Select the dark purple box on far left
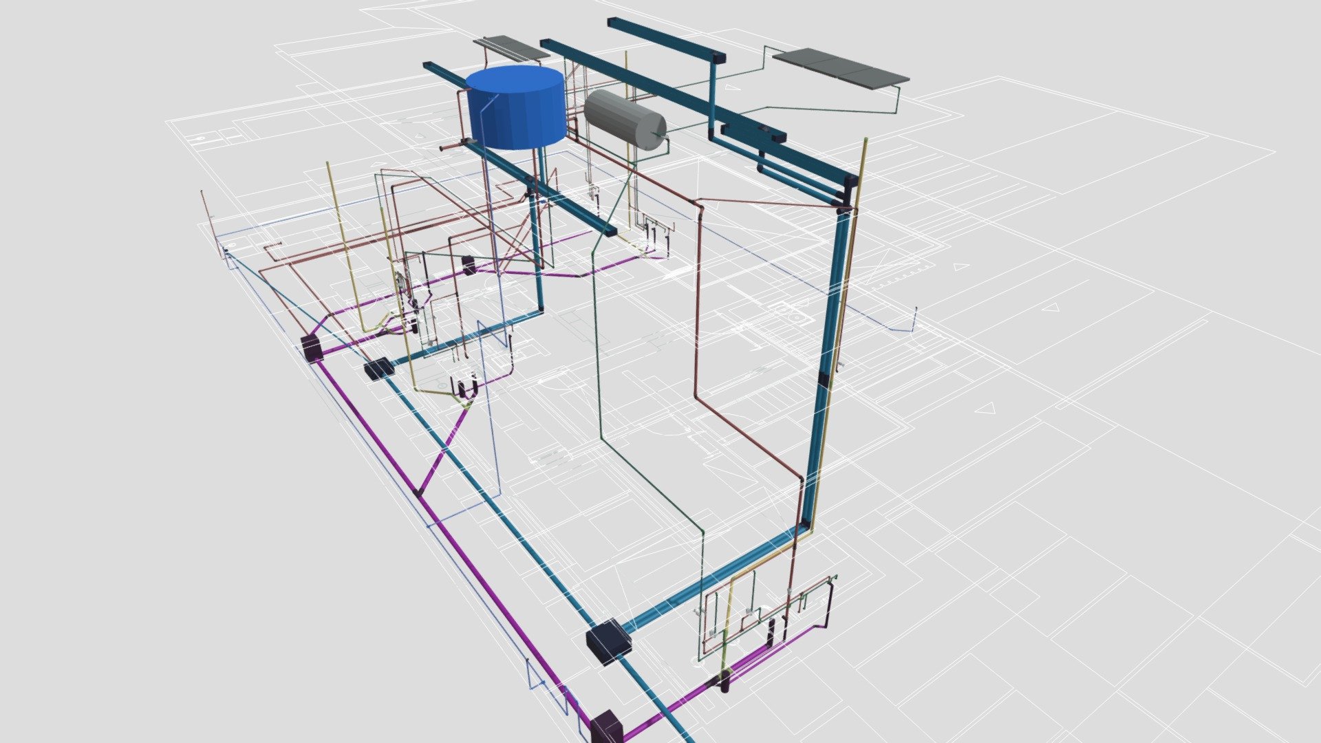Image resolution: width=1321 pixels, height=743 pixels. click(x=312, y=348)
